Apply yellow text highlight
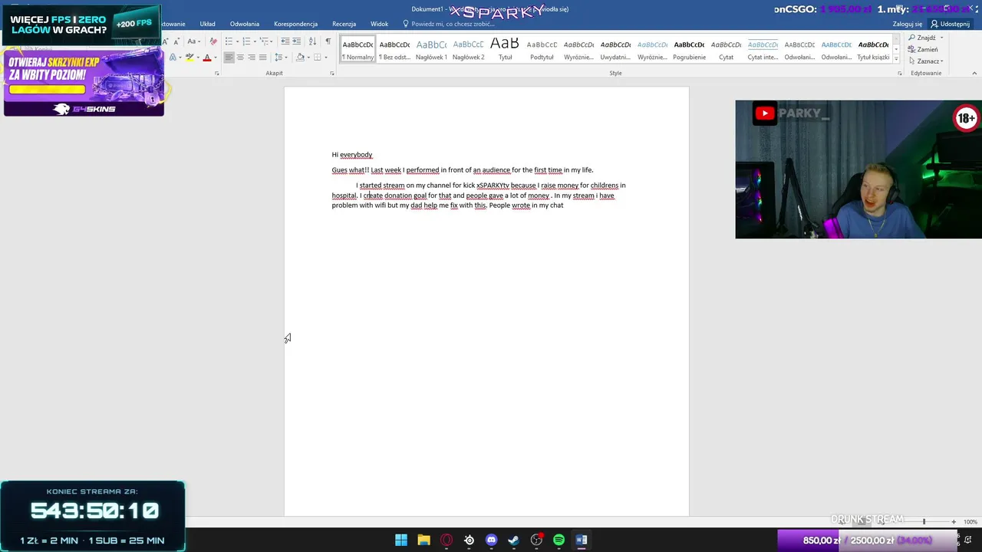Viewport: 982px width, 552px height. click(189, 58)
